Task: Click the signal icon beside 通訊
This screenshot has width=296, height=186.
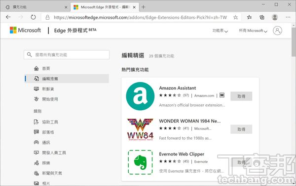Action: tap(36, 142)
